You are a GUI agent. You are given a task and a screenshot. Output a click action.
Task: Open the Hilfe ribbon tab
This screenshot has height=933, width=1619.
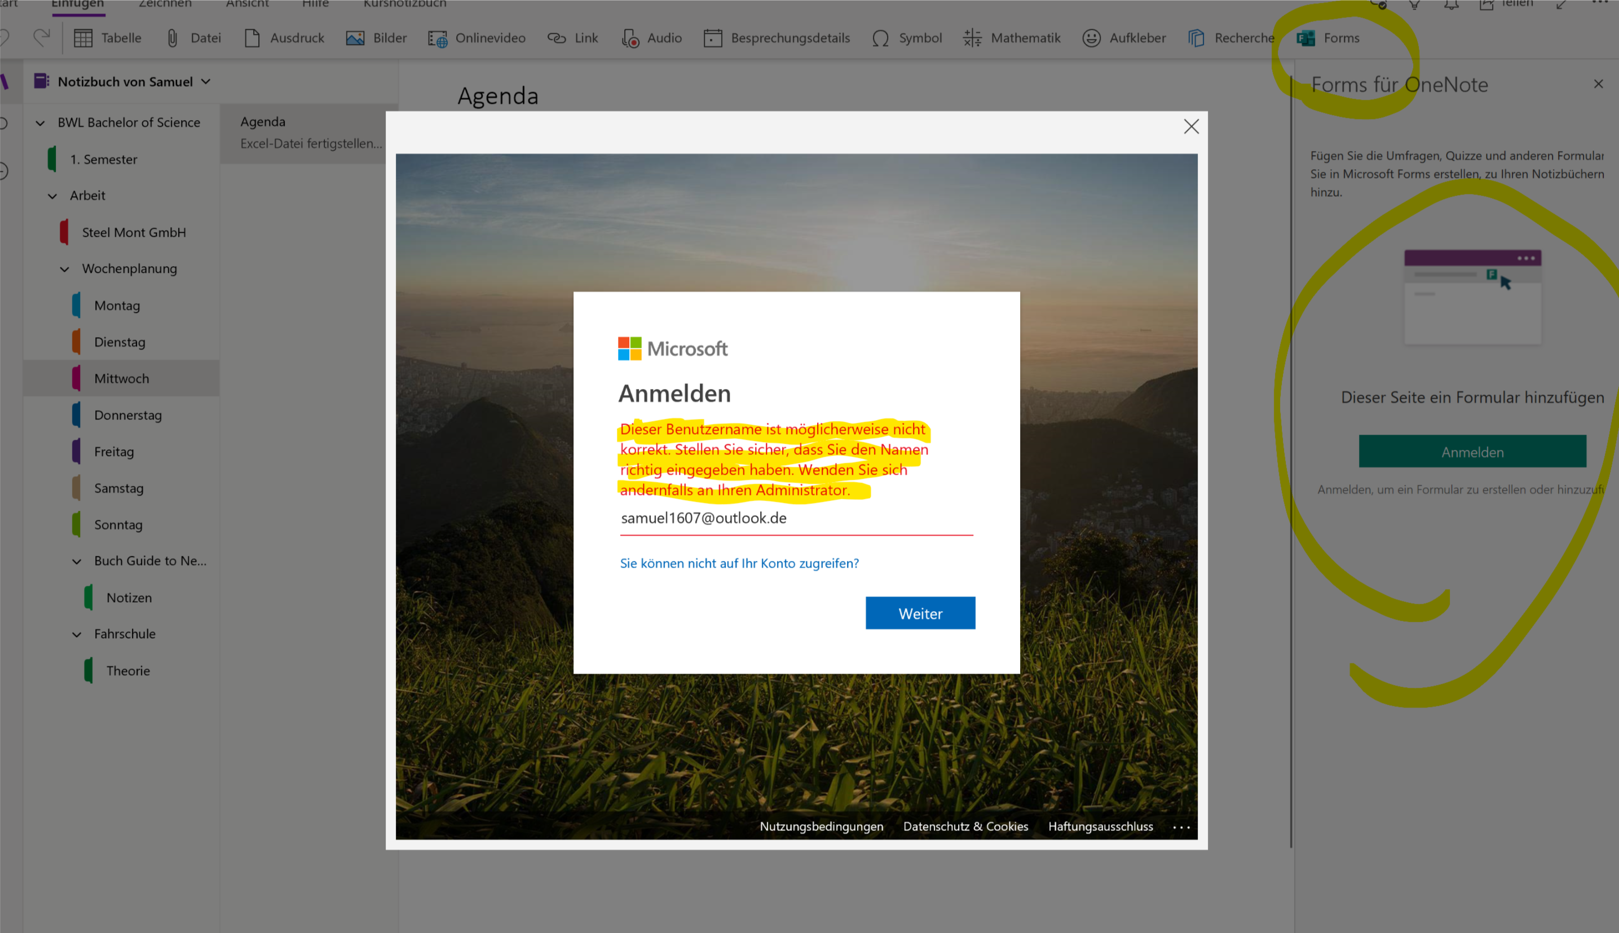[315, 5]
